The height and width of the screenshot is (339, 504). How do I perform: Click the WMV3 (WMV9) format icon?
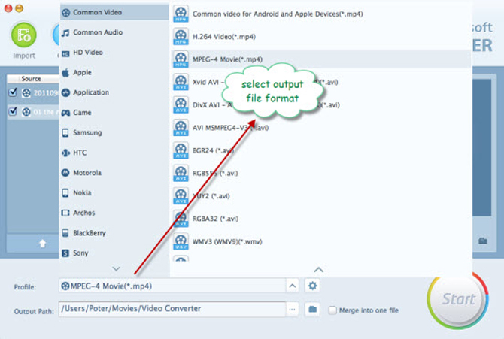[181, 241]
